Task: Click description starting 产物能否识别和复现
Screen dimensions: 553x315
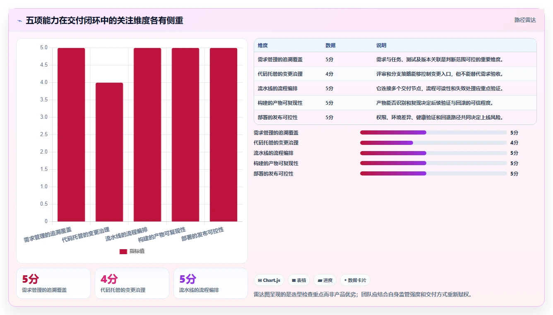Action: click(435, 103)
